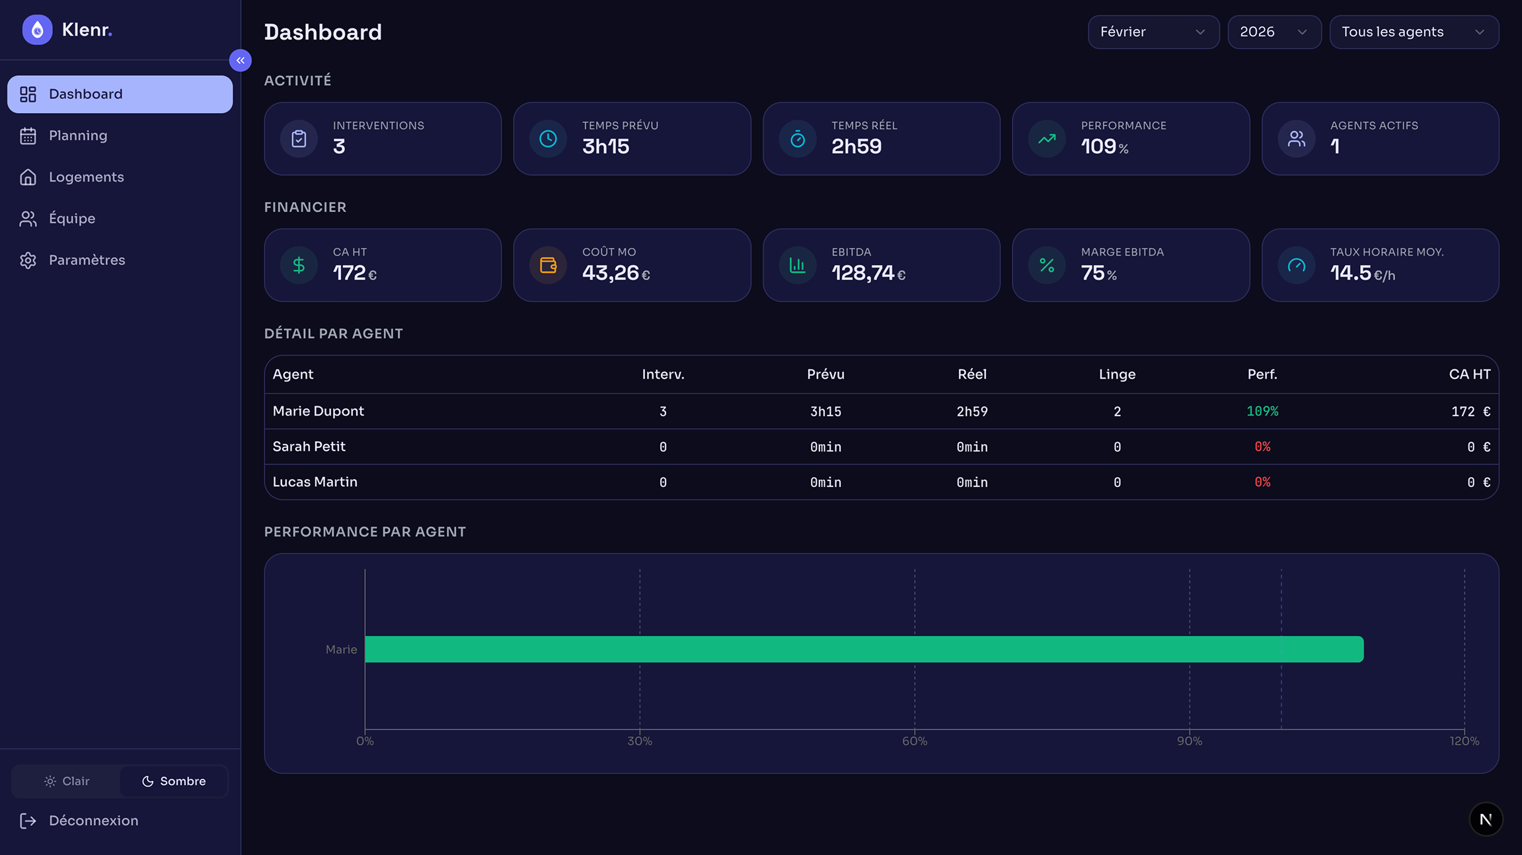
Task: Select the Klenr logo water drop icon
Action: 37,29
